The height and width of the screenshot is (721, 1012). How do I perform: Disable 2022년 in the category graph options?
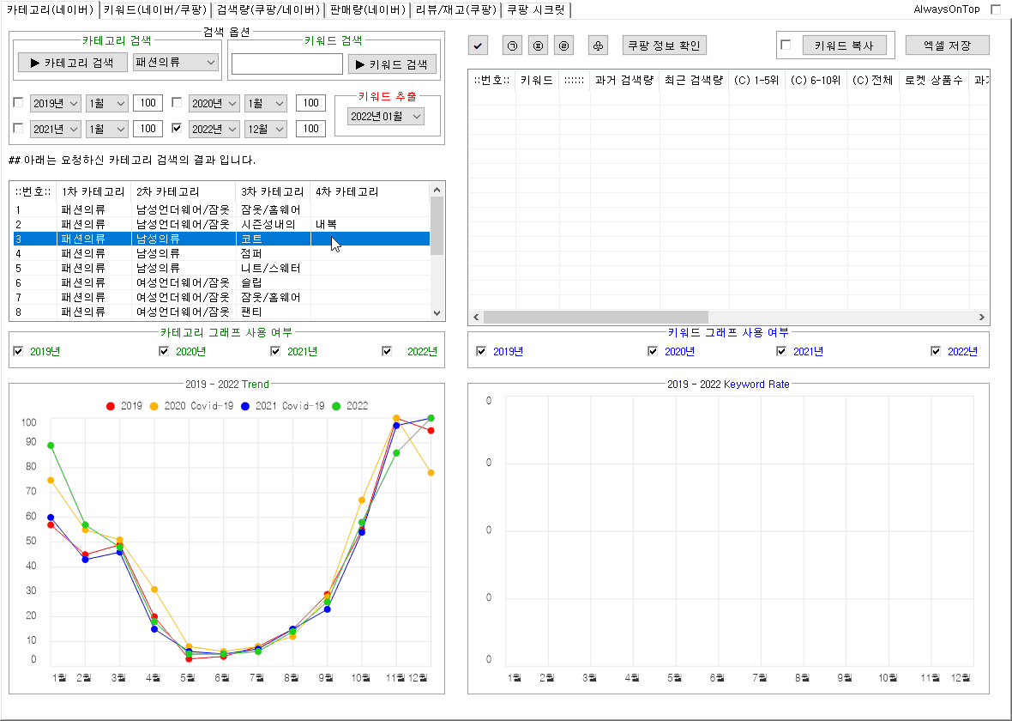click(x=387, y=351)
